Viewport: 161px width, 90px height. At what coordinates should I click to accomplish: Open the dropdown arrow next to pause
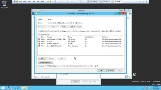point(51,1)
